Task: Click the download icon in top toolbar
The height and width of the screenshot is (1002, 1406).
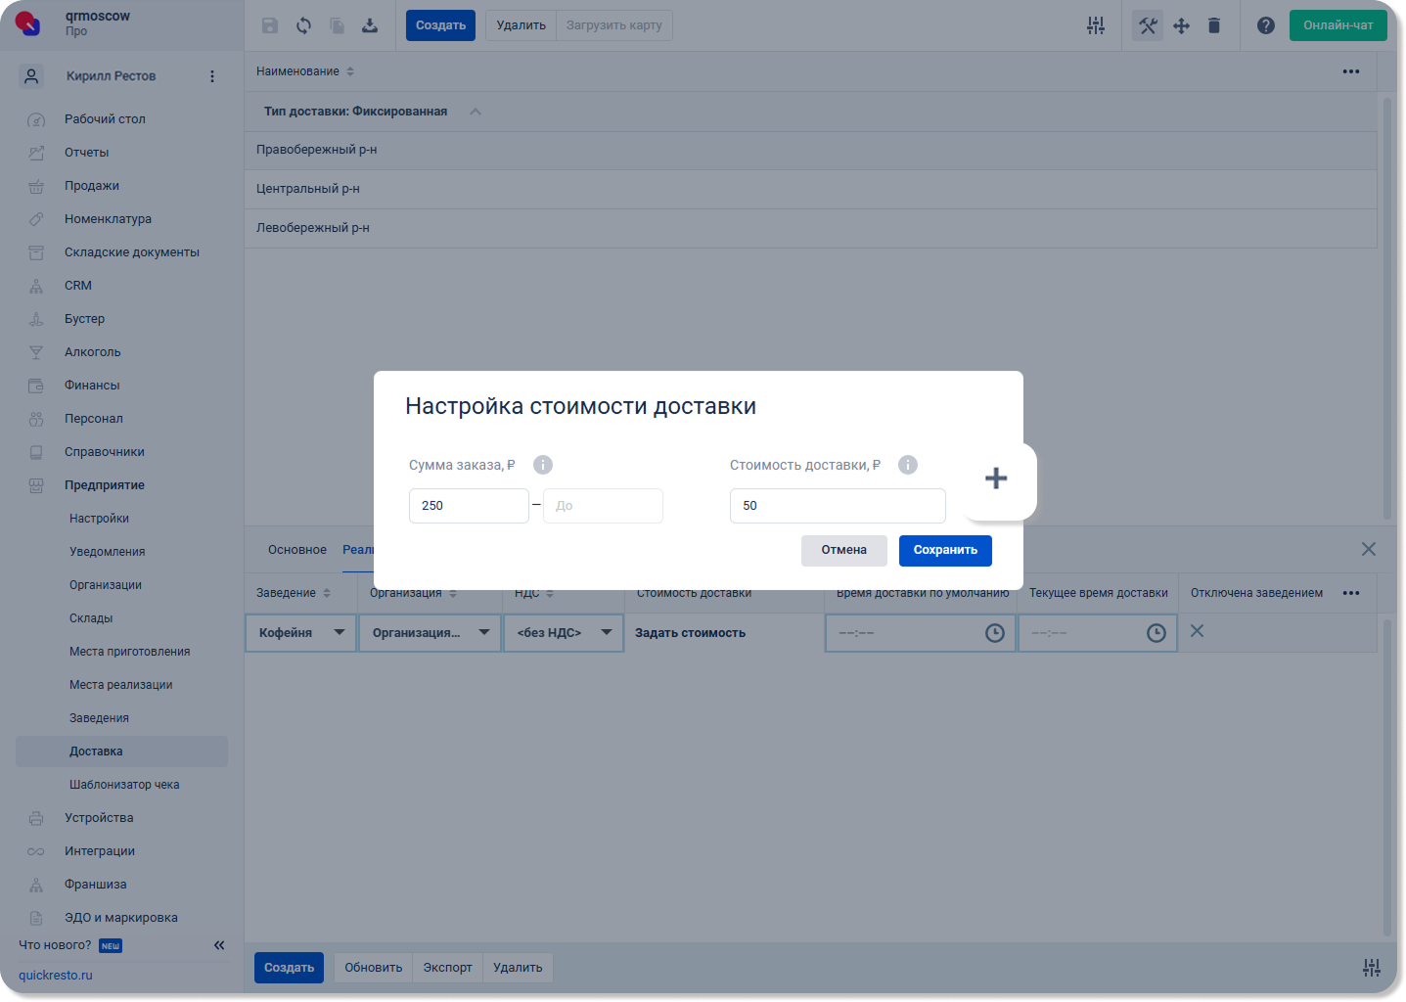Action: pyautogui.click(x=370, y=25)
